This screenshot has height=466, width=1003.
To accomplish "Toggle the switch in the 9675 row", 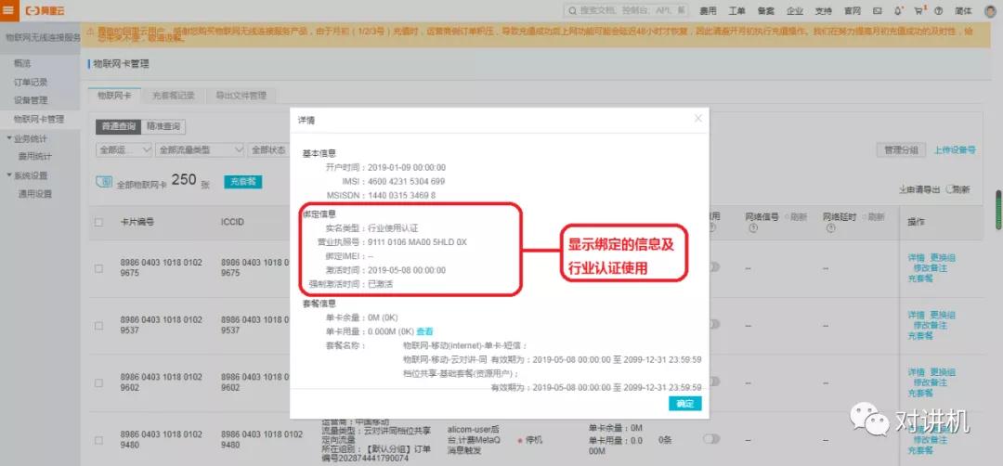I will click(712, 267).
